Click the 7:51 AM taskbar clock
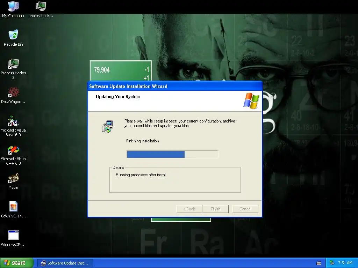Screen dimensions: 358x268 345,263
